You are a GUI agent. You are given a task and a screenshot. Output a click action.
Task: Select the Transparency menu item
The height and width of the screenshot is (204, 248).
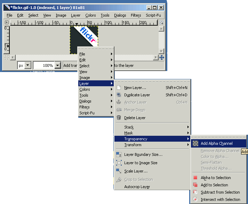tap(152, 139)
